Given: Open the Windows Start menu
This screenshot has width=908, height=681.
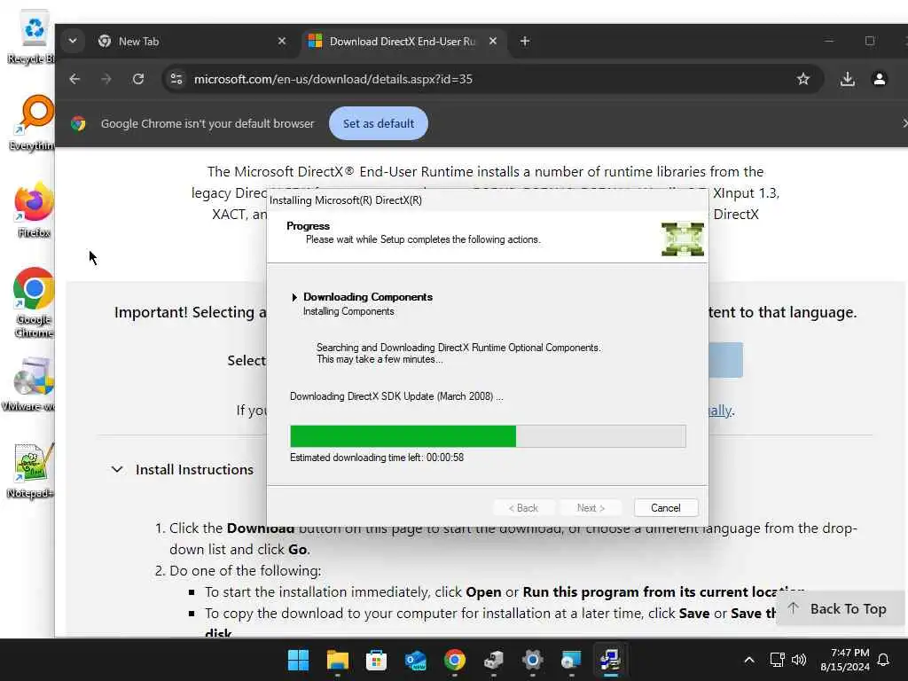Looking at the screenshot, I should [298, 660].
